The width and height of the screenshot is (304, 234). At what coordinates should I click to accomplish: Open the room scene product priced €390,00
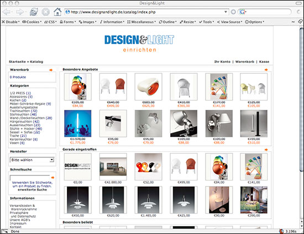pos(254,200)
